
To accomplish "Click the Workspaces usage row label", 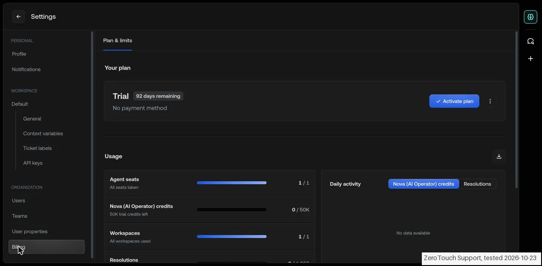I will click(125, 233).
